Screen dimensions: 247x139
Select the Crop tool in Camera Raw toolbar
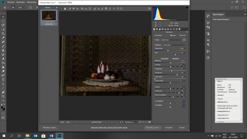82,9
